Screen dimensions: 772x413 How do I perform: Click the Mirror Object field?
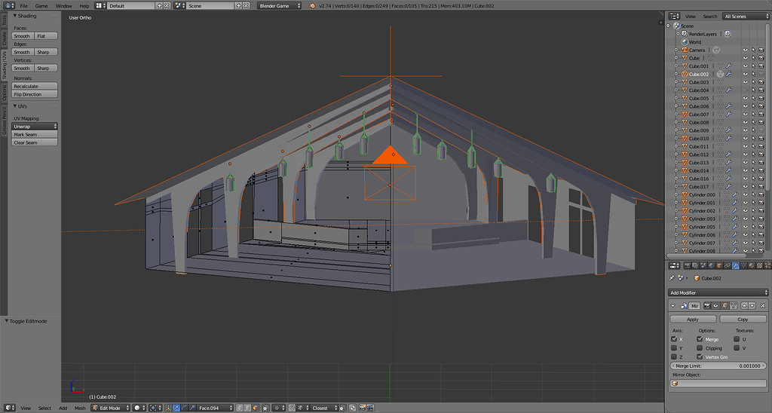click(x=718, y=384)
